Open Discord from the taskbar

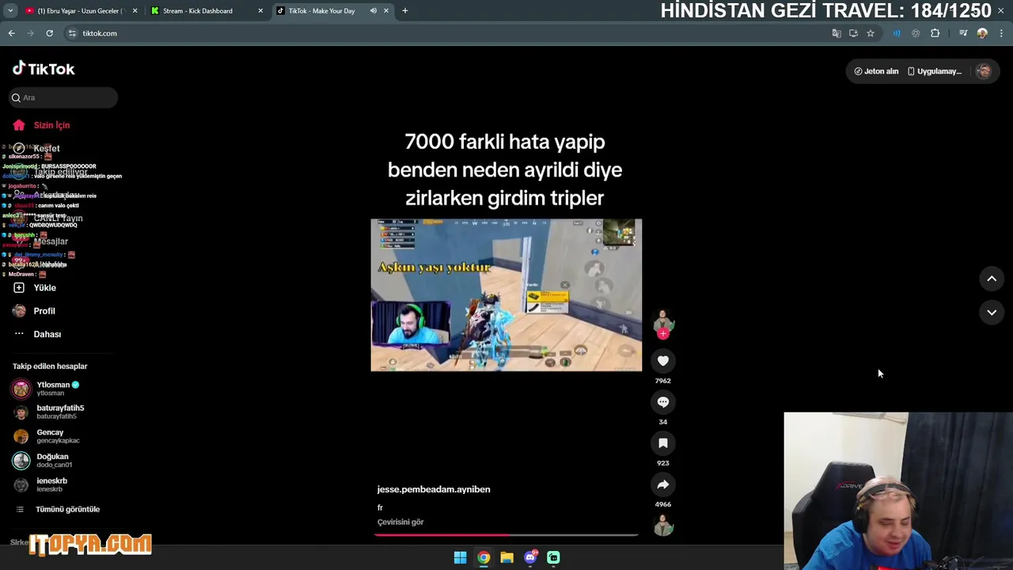(x=530, y=557)
